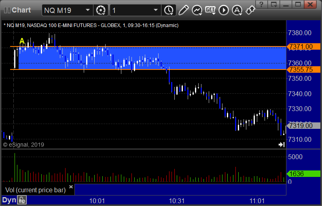
Task: Click the link/pin arrow icon in toolbar
Action: (x=250, y=10)
